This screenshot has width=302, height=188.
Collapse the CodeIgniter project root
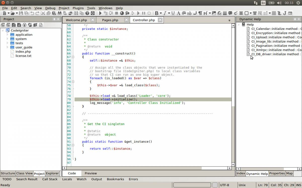3,30
